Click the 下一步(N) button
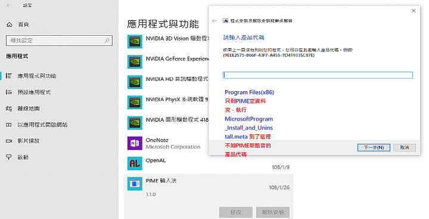The width and height of the screenshot is (429, 219). (374, 147)
